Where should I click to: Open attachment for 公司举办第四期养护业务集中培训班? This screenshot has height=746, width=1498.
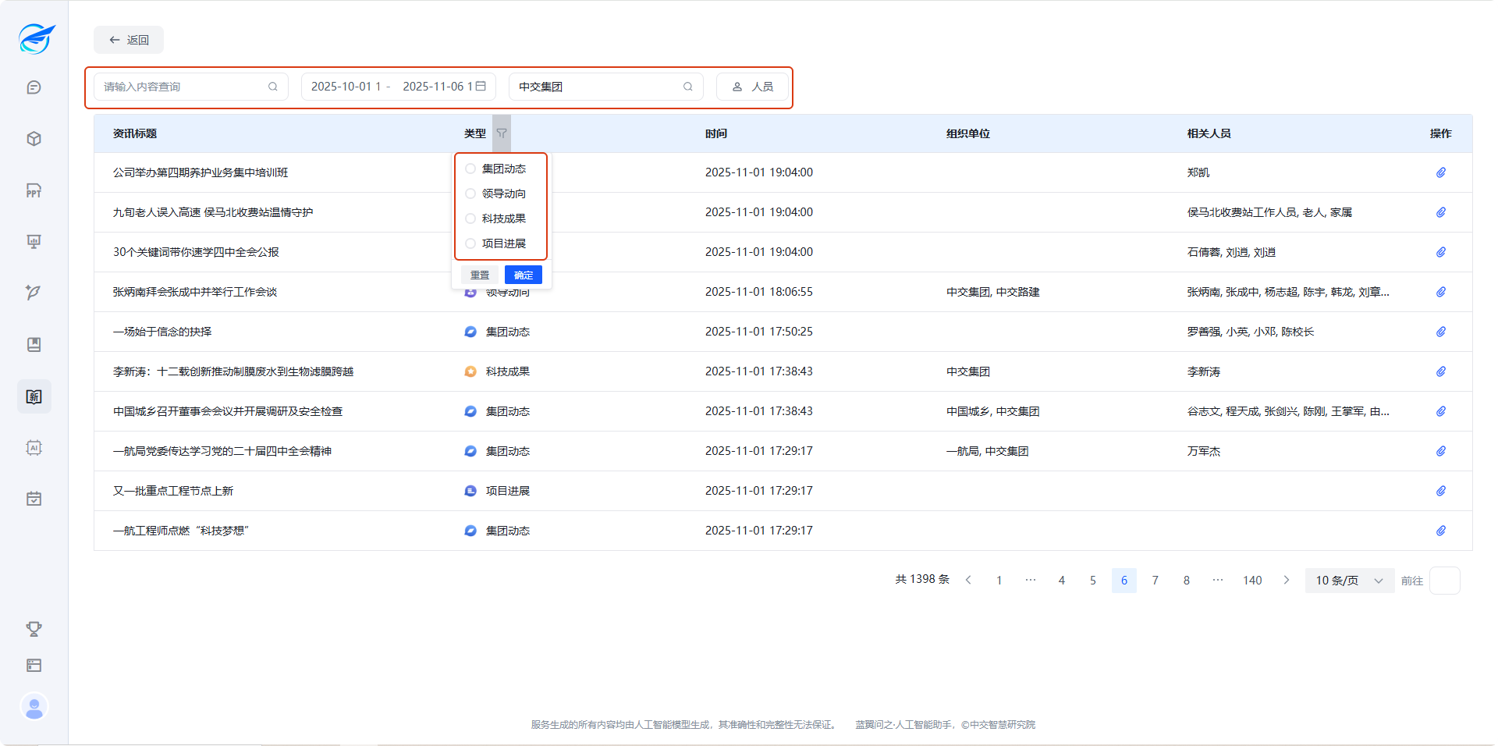point(1441,172)
